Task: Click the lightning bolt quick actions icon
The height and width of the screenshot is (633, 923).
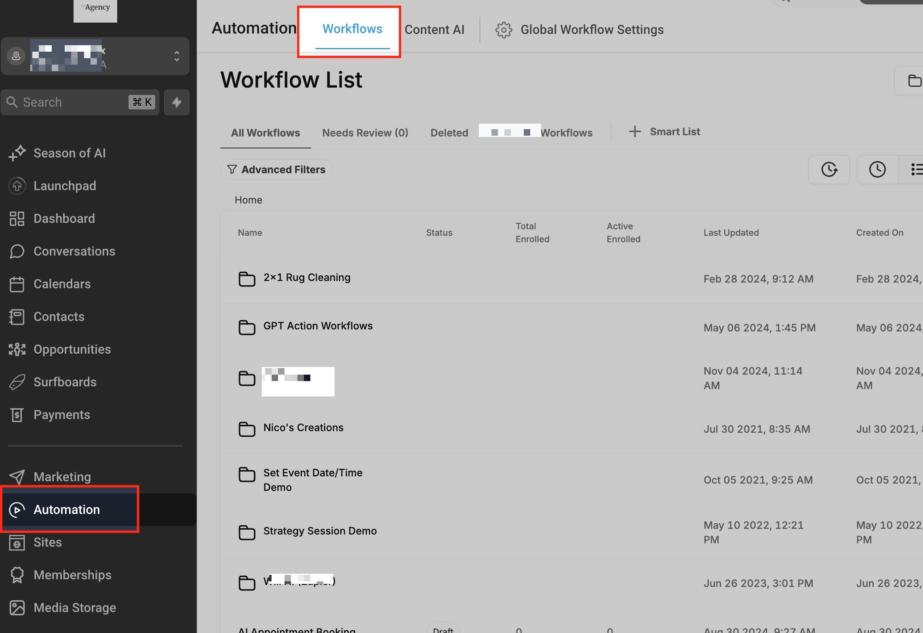Action: pyautogui.click(x=177, y=102)
